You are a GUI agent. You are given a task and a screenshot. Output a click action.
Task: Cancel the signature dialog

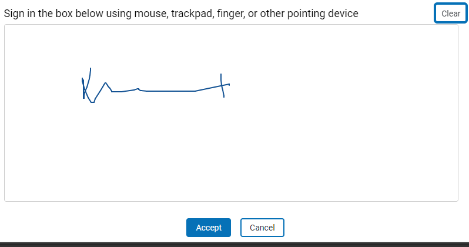click(262, 228)
